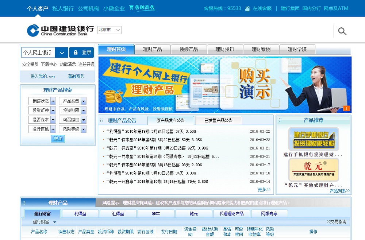This screenshot has height=240, width=365.
Task: Open “乾元-开鑫享”2016年第11期 announcement
Action: (157, 148)
